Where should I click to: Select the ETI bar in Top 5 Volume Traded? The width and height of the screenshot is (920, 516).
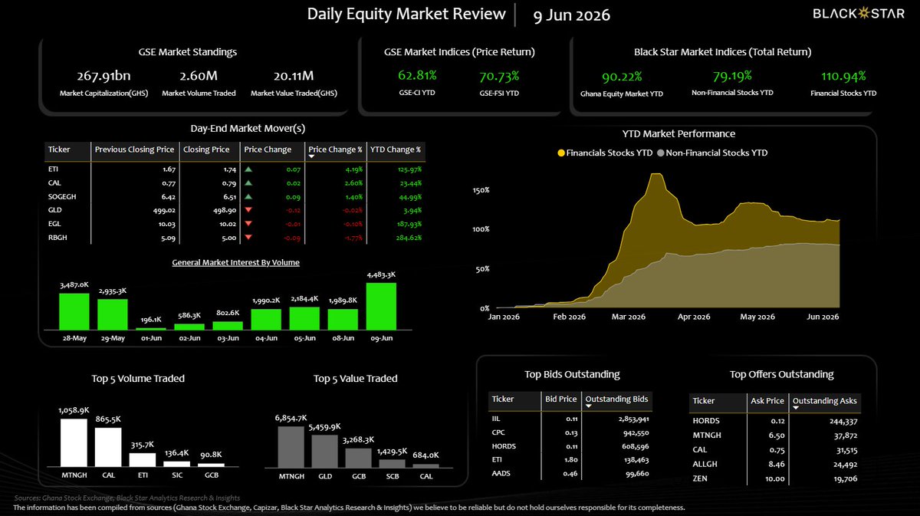click(143, 459)
